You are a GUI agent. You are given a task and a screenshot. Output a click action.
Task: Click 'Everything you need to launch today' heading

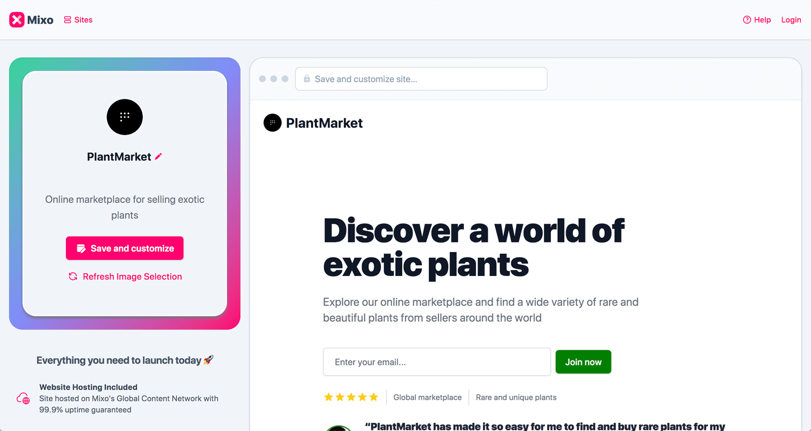[x=125, y=360]
